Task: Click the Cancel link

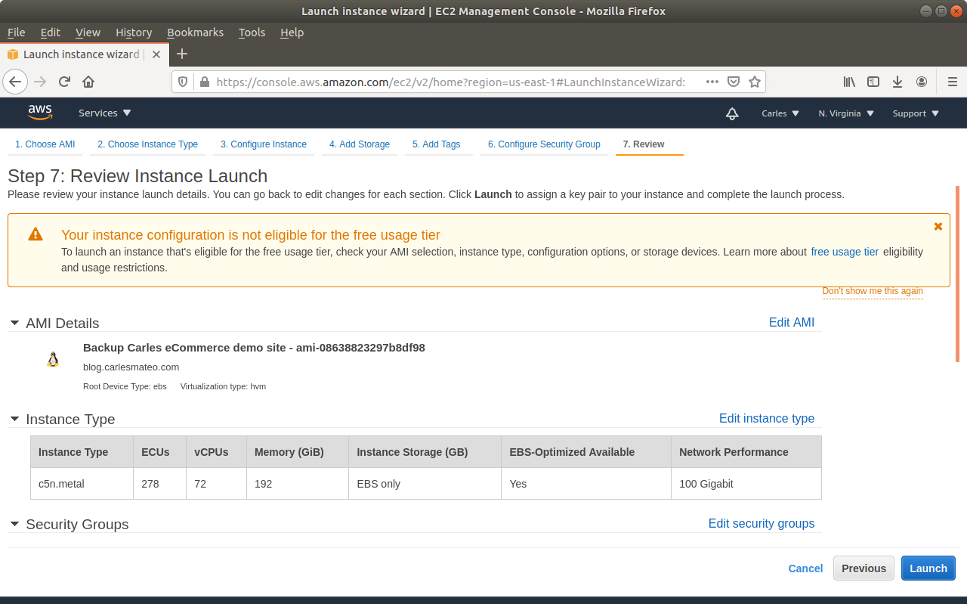Action: (805, 568)
